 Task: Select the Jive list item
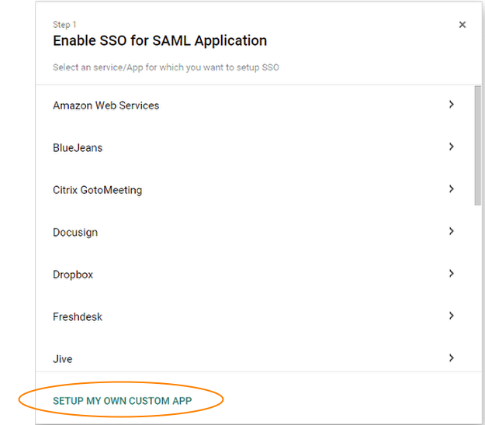63,359
